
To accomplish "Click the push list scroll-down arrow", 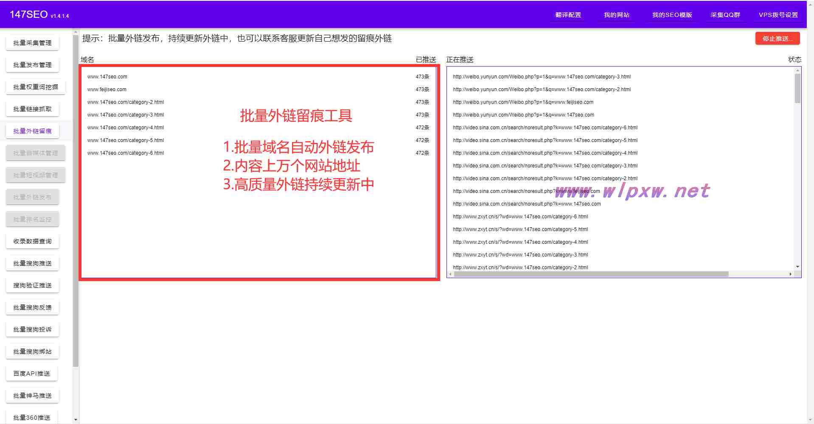I will click(x=797, y=267).
